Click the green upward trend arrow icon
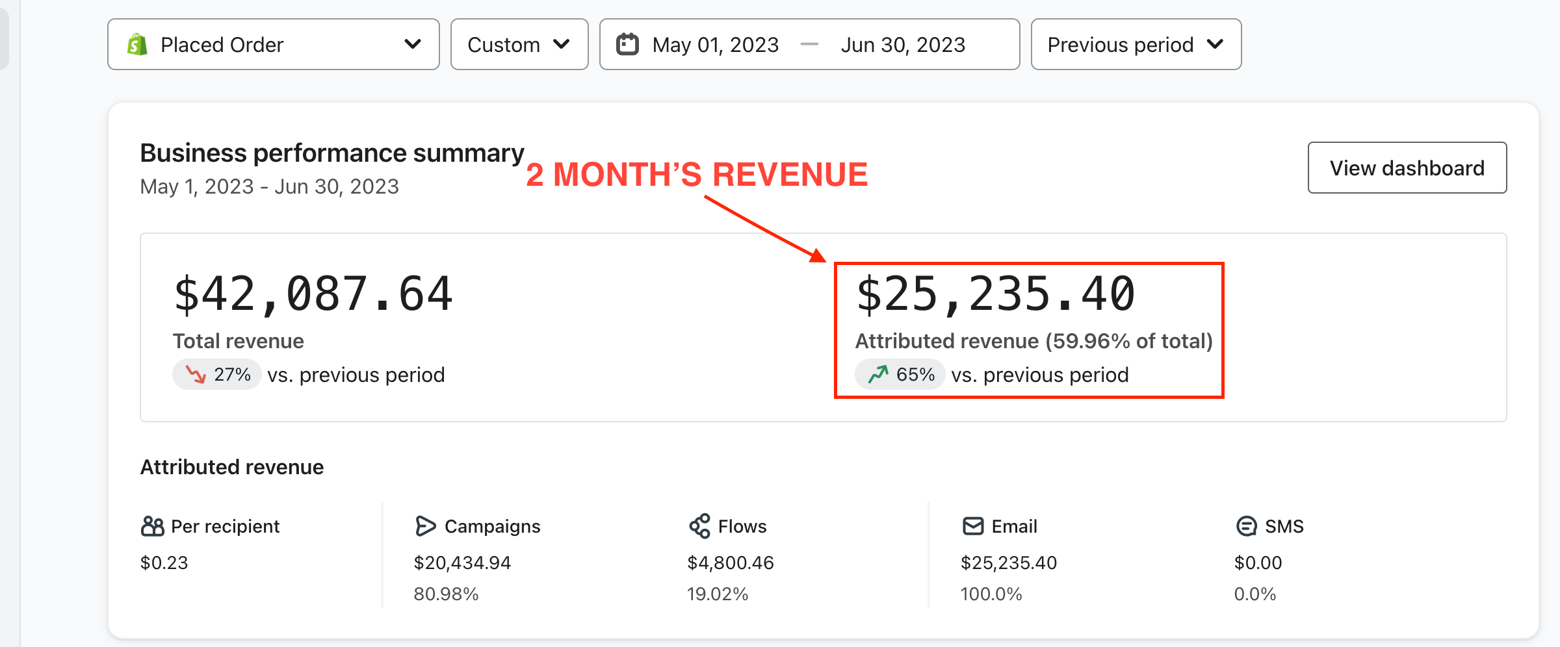The image size is (1560, 647). coord(878,375)
